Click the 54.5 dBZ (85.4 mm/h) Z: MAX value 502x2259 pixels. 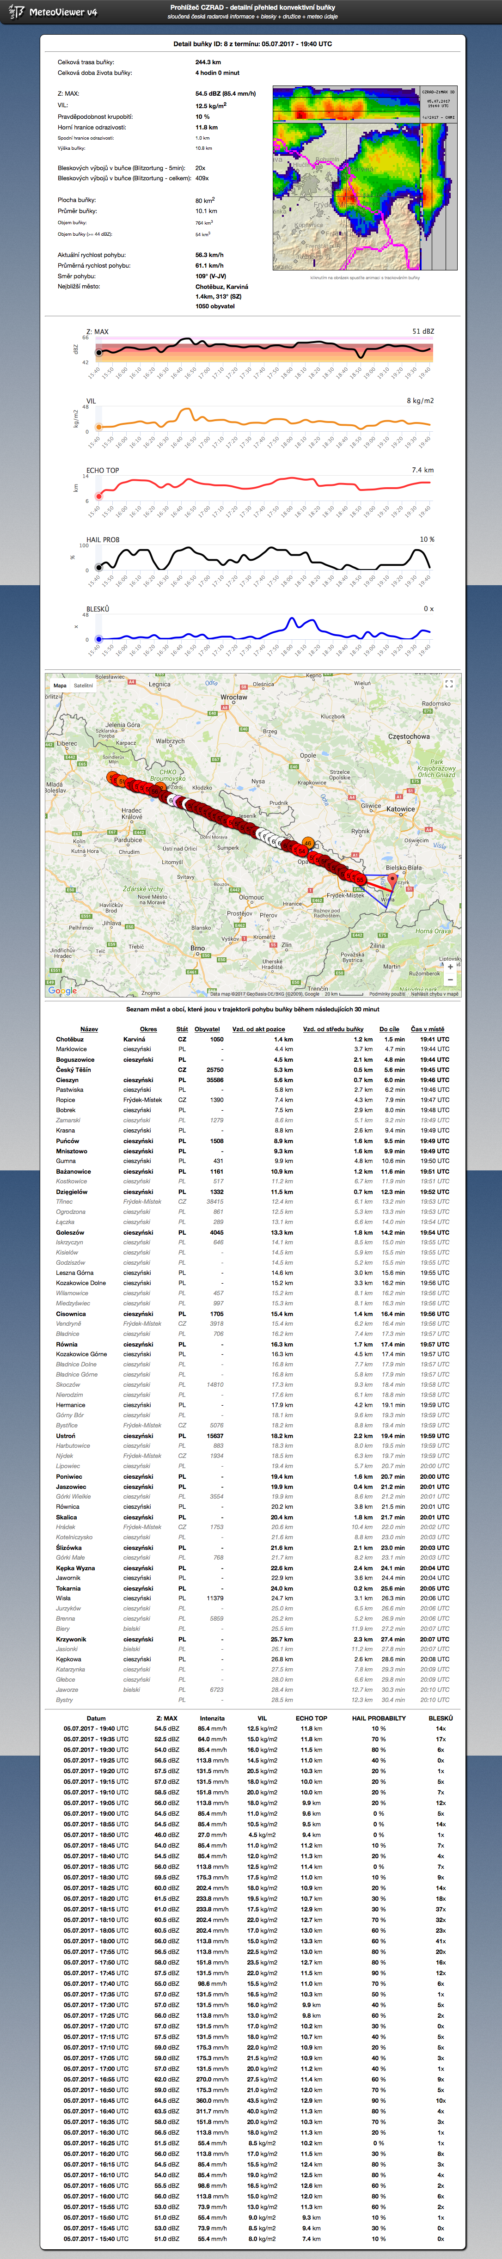pos(226,94)
